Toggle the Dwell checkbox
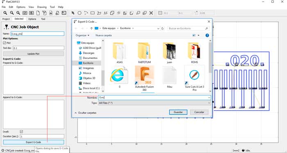The width and height of the screenshot is (287, 153). pyautogui.click(x=21, y=131)
